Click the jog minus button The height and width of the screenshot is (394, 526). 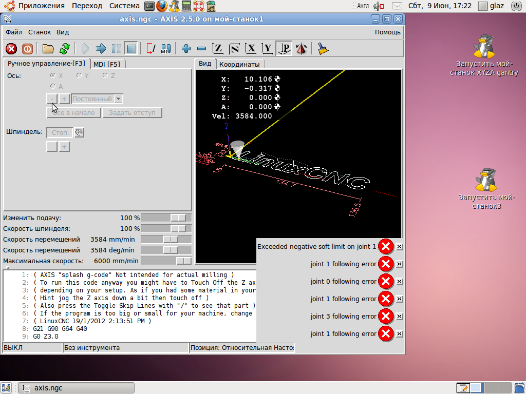(x=52, y=99)
